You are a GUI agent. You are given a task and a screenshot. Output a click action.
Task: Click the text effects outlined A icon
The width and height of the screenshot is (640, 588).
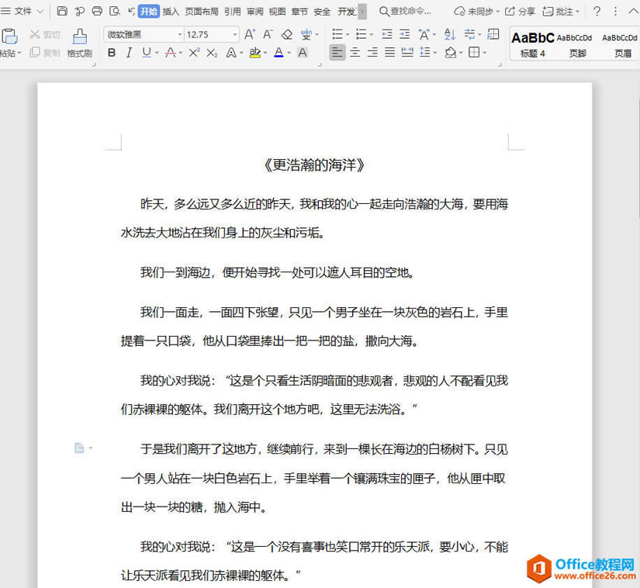pyautogui.click(x=231, y=53)
